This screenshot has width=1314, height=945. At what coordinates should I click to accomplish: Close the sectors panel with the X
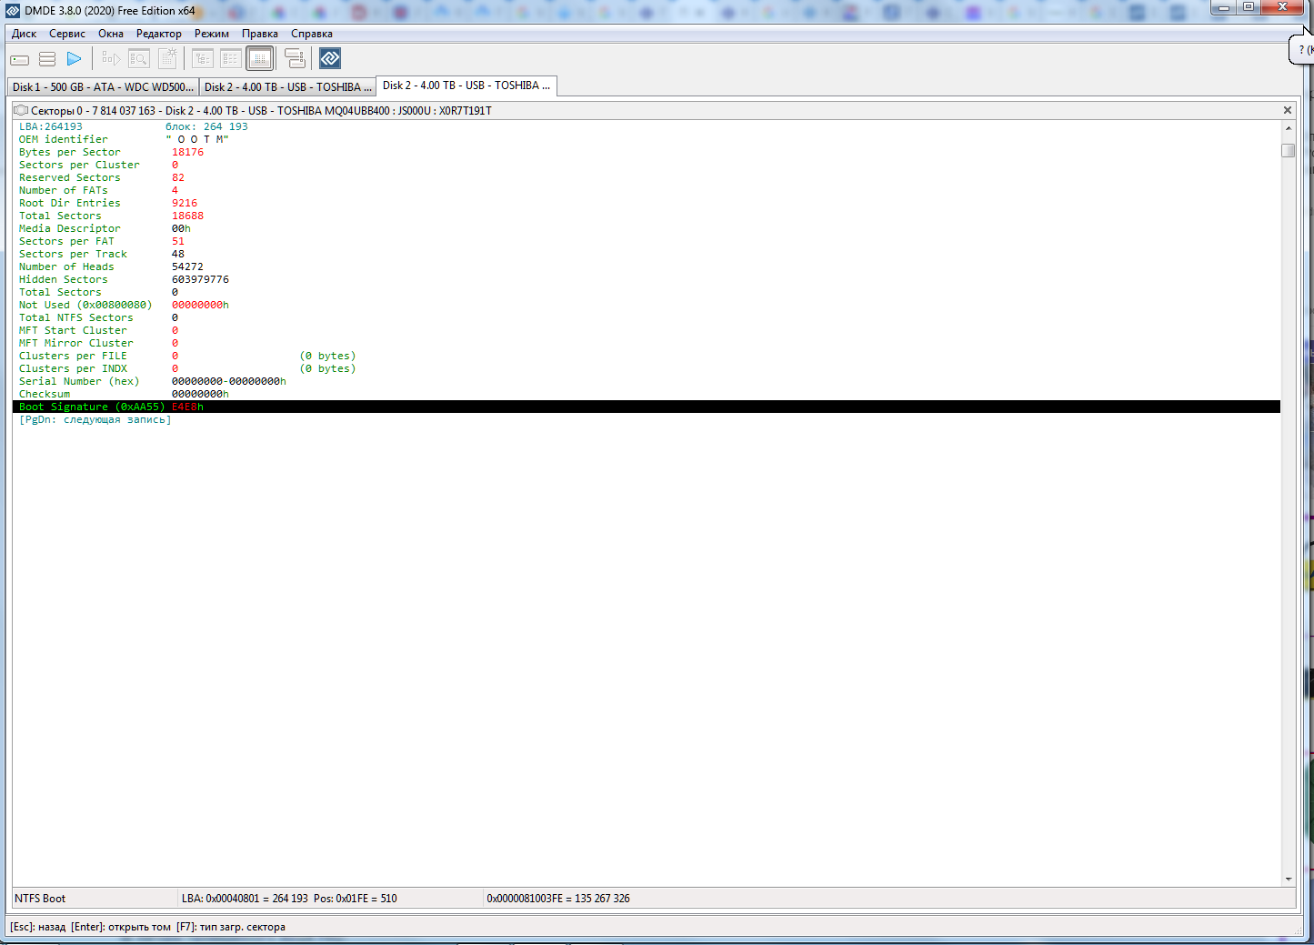(x=1288, y=110)
